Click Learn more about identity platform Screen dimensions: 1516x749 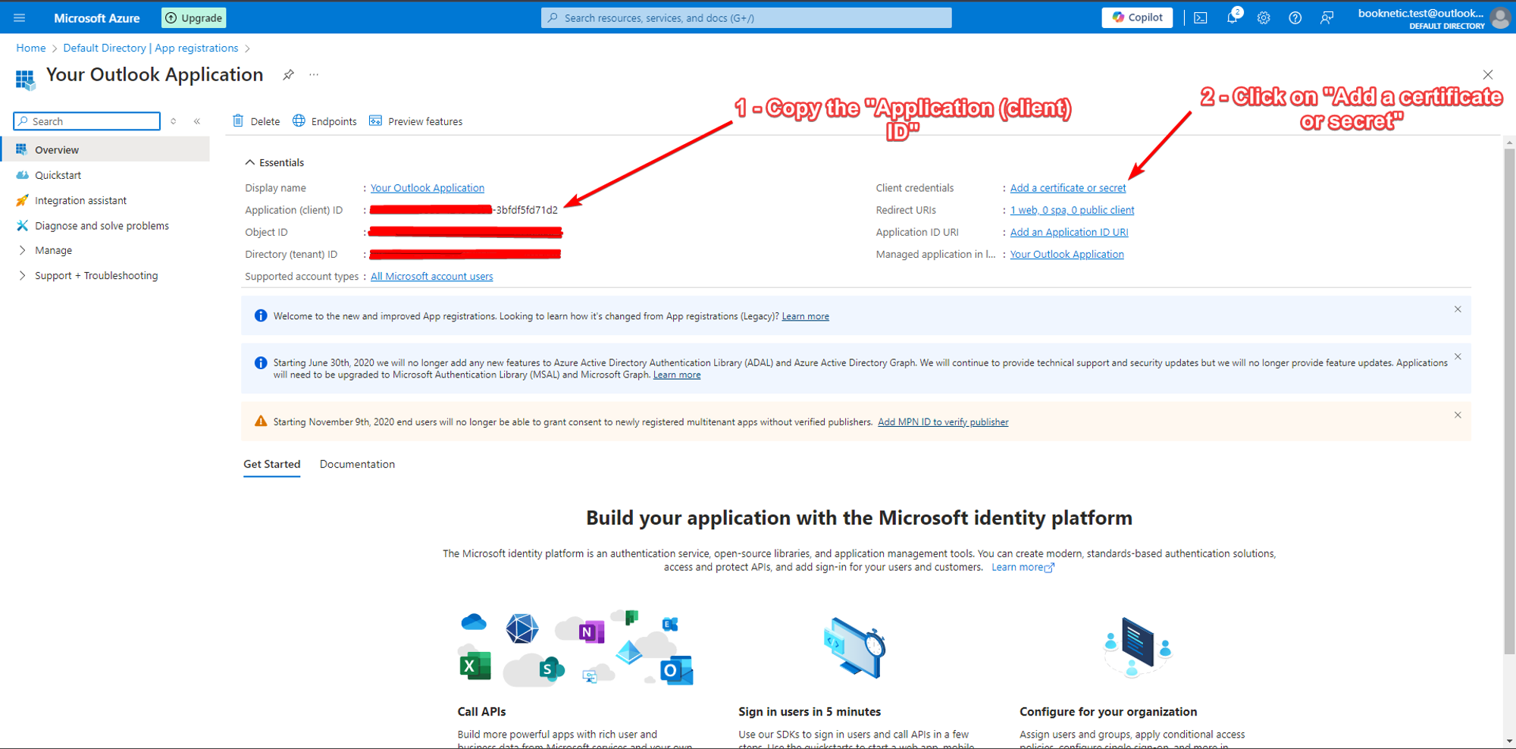(1023, 567)
